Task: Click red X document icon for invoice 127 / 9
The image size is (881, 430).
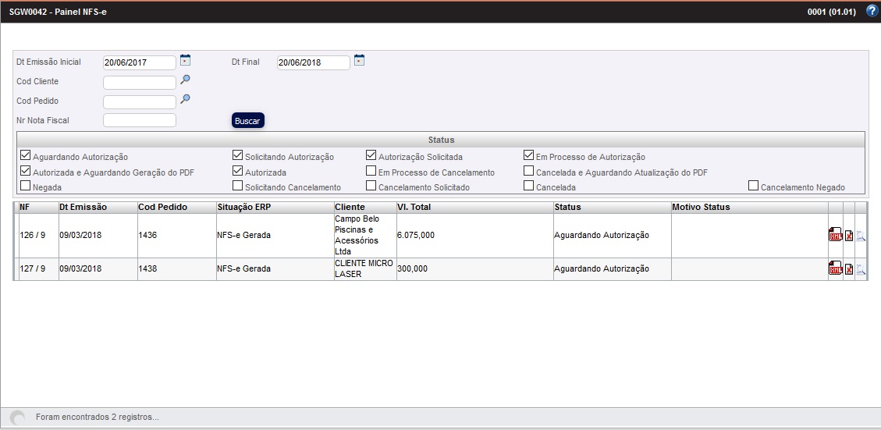Action: tap(849, 270)
